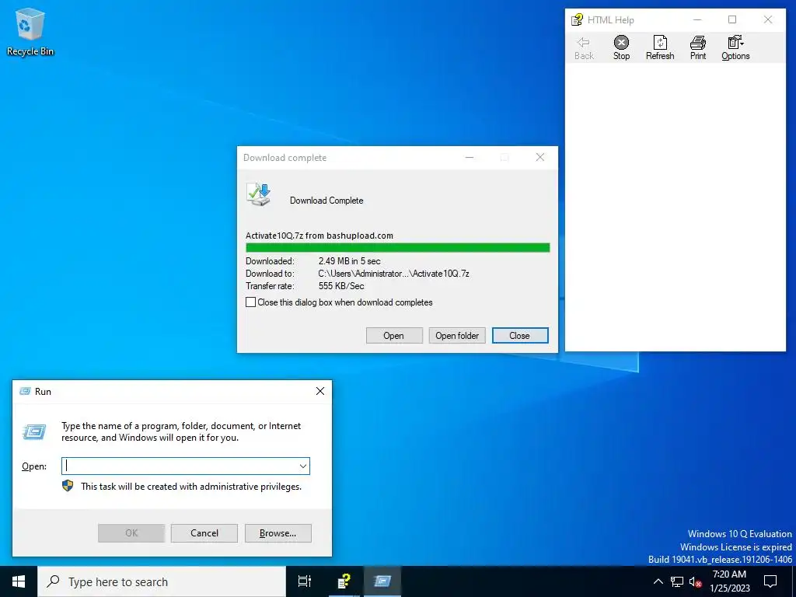Enable close dialog when download completes
Screen dimensions: 796x597
click(251, 302)
